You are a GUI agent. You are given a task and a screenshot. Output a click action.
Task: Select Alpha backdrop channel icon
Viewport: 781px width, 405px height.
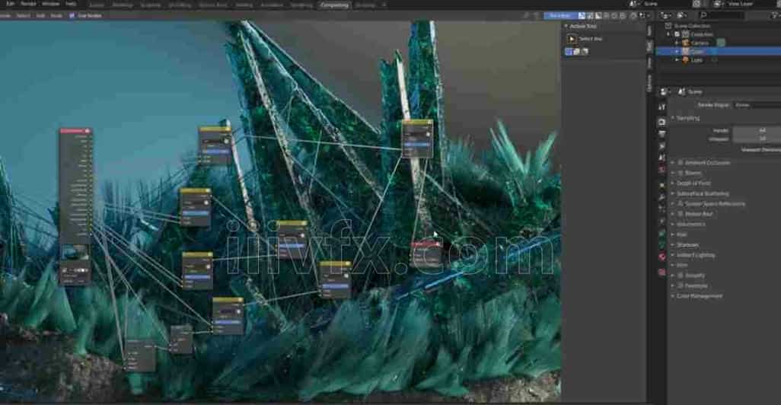598,16
